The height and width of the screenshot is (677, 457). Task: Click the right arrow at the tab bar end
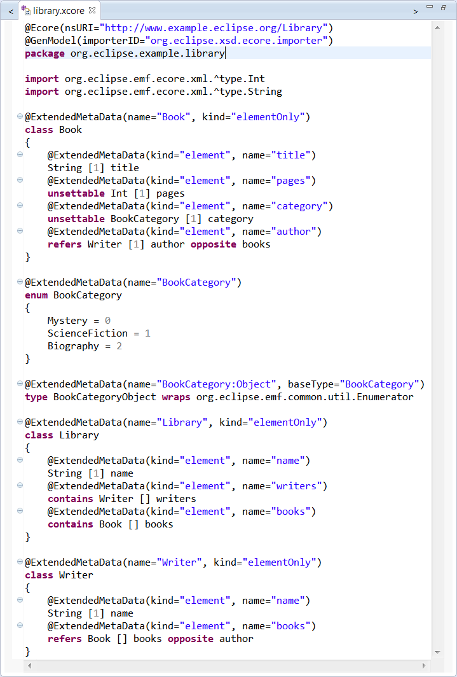(x=416, y=11)
